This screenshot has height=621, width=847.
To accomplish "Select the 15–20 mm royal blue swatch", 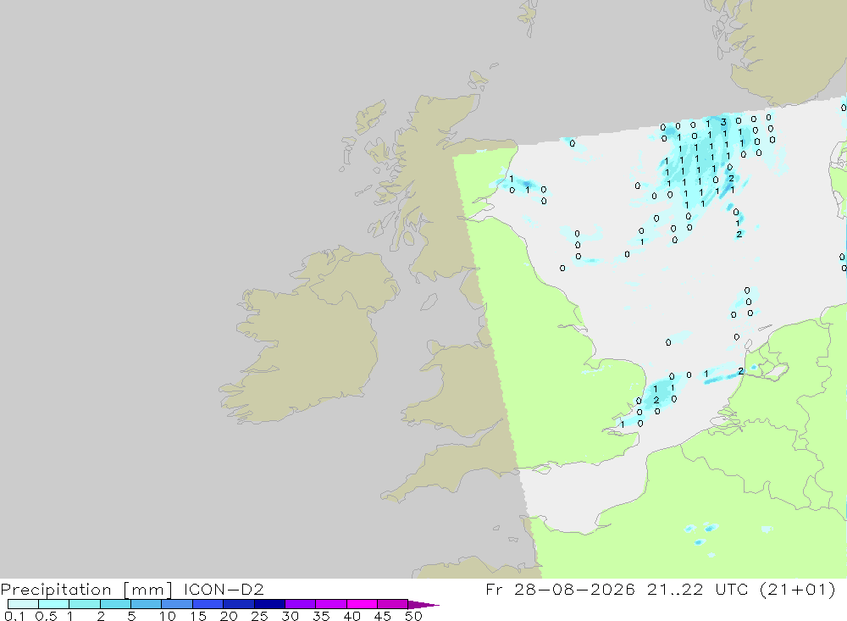I will 208,604.
